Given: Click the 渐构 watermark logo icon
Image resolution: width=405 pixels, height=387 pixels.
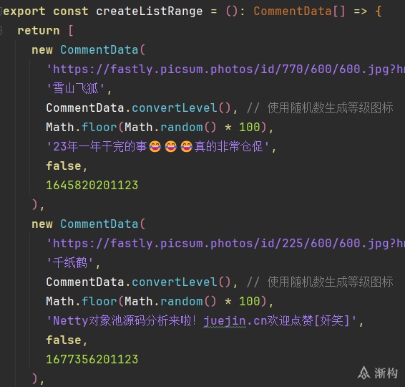Looking at the screenshot, I should [364, 373].
